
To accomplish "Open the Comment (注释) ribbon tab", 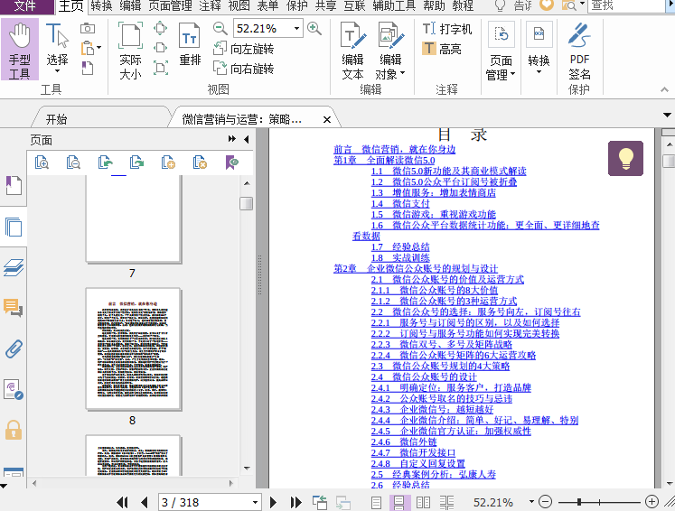I will [x=211, y=5].
